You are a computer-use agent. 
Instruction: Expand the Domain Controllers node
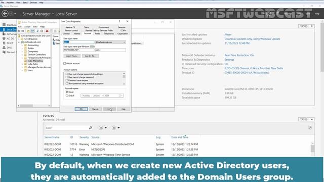22,55
